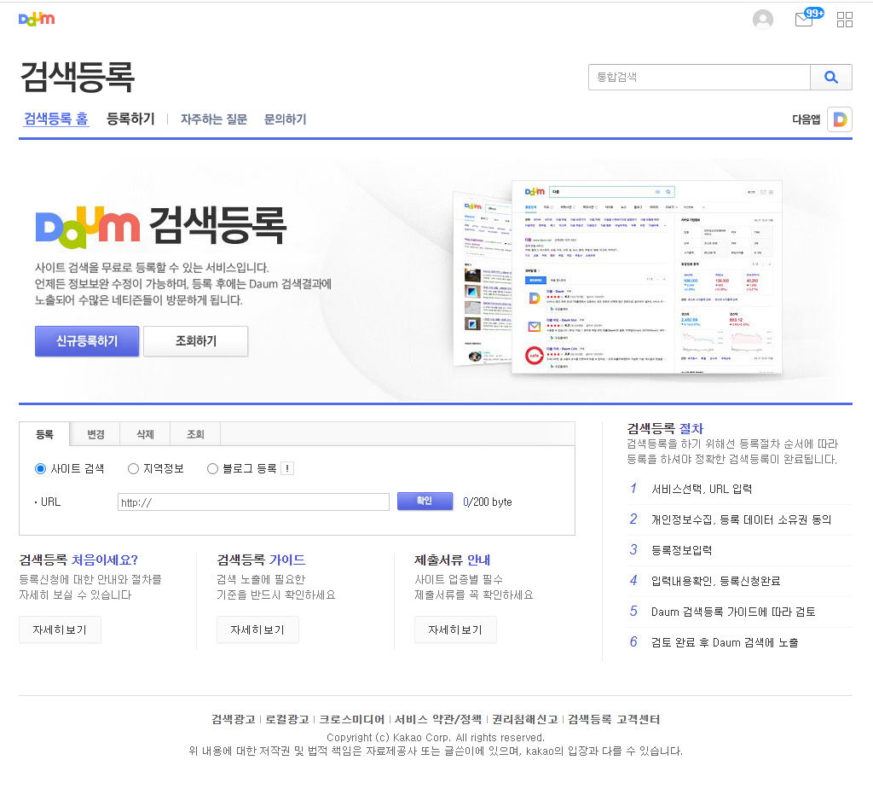Screen dimensions: 873x789
Task: Click the search magnifier button
Action: (830, 78)
